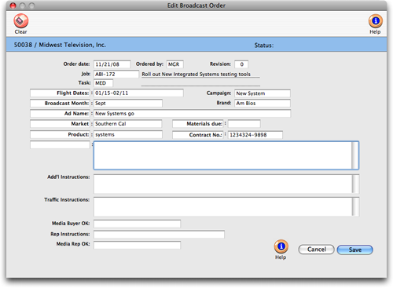
Task: Click the Help icon beside Cancel button
Action: [x=281, y=246]
